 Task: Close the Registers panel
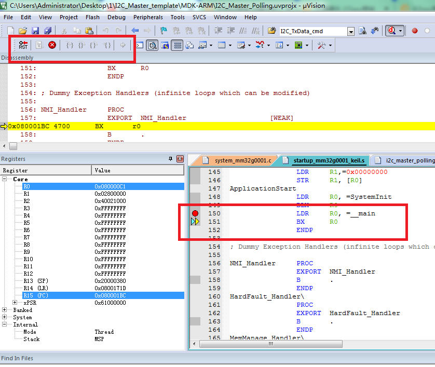[180, 159]
